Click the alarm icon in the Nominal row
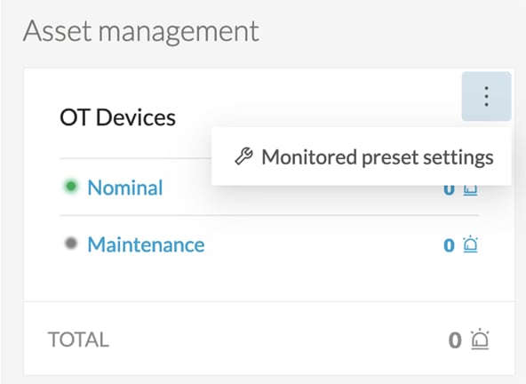This screenshot has width=526, height=384. [x=470, y=190]
